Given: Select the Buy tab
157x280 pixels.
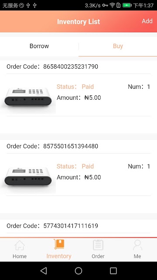Looking at the screenshot, I should 118,46.
